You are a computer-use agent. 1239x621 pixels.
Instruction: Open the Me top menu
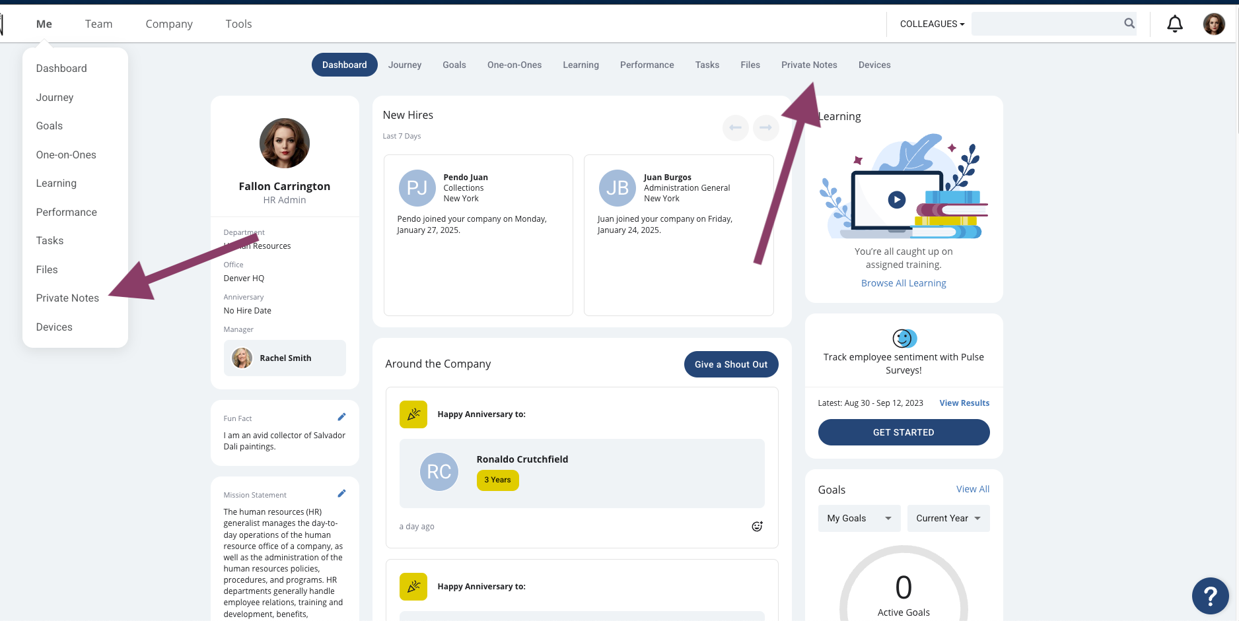tap(44, 24)
